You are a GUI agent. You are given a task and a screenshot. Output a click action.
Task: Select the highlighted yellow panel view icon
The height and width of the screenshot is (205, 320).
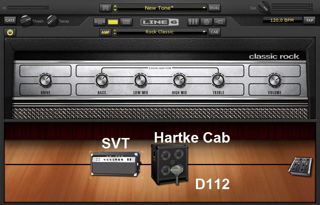(x=113, y=22)
